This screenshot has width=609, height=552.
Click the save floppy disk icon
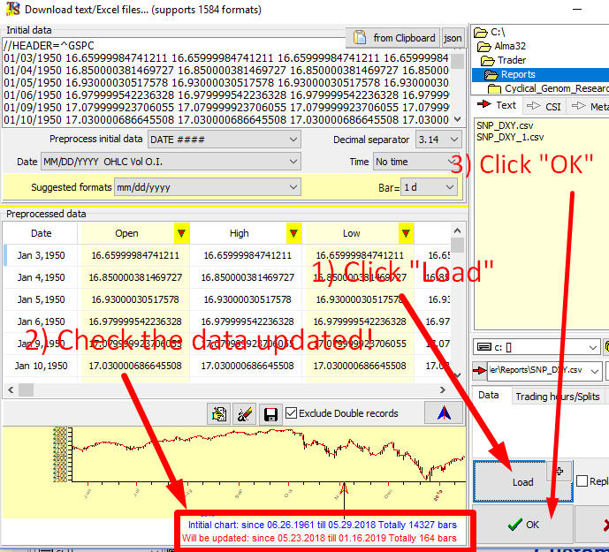pyautogui.click(x=271, y=413)
